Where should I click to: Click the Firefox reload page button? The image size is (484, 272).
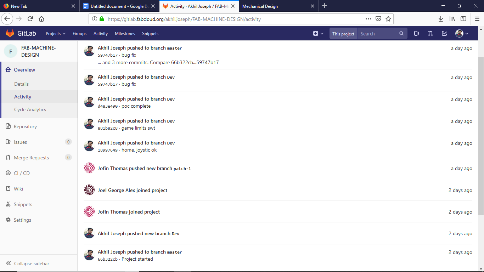click(30, 19)
